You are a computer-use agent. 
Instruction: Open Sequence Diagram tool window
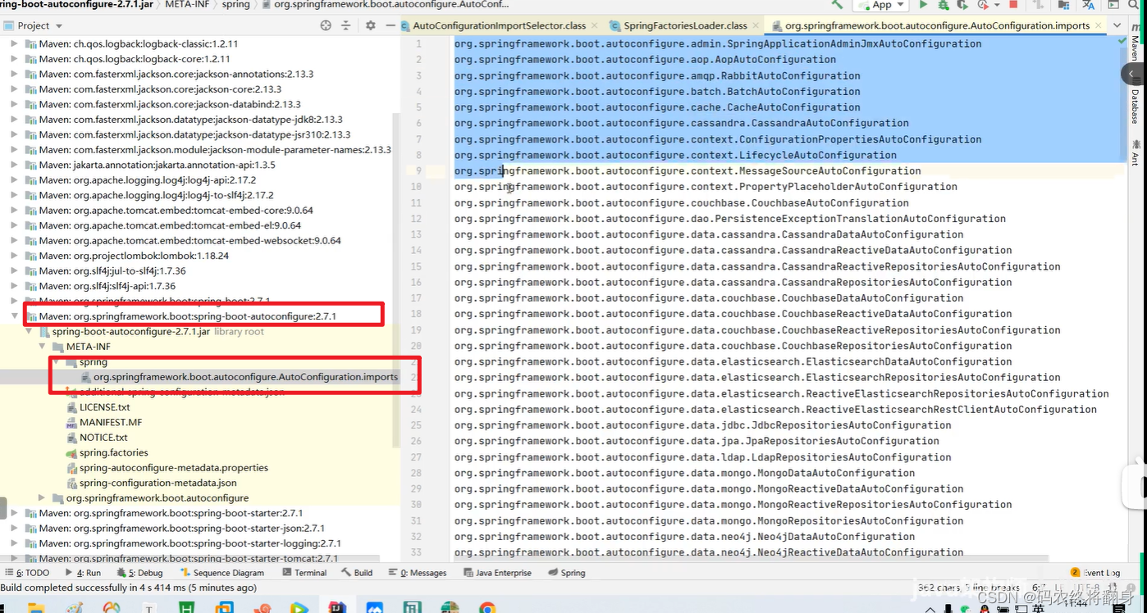coord(222,573)
